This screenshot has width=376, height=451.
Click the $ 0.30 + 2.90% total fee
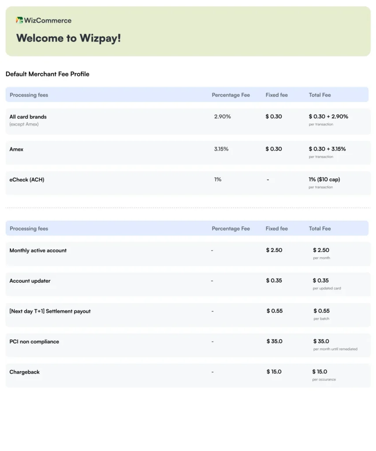click(328, 117)
